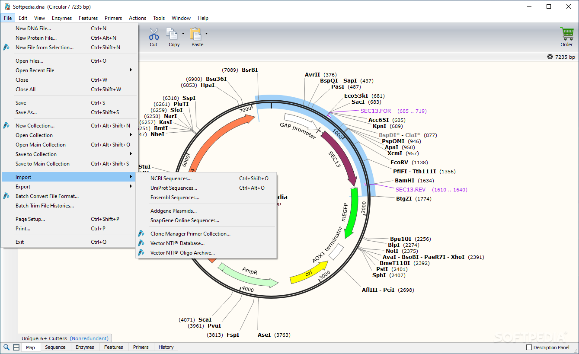Viewport: 579px width, 354px height.
Task: Switch to the Primers tab
Action: pos(141,347)
